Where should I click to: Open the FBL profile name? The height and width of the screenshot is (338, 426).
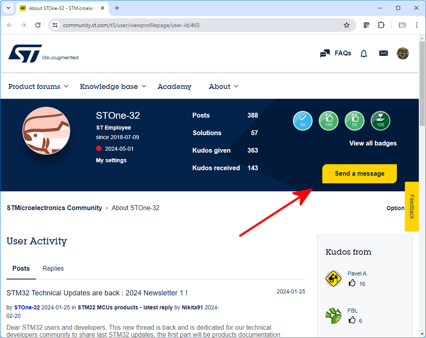point(353,311)
